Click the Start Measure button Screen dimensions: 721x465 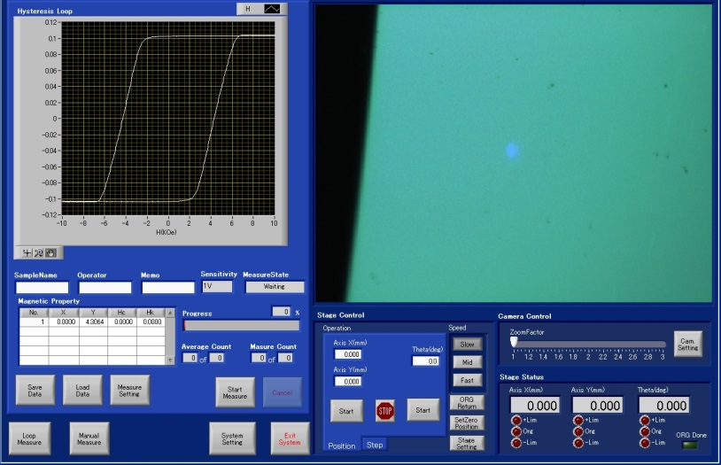coord(235,391)
